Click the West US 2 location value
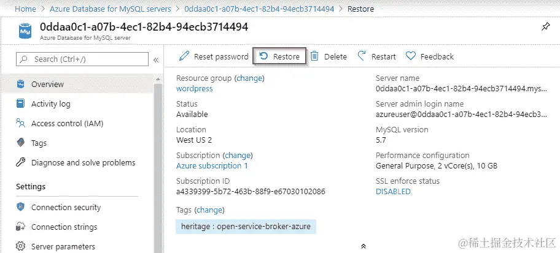Viewport: 560px width, 253px height. point(194,140)
